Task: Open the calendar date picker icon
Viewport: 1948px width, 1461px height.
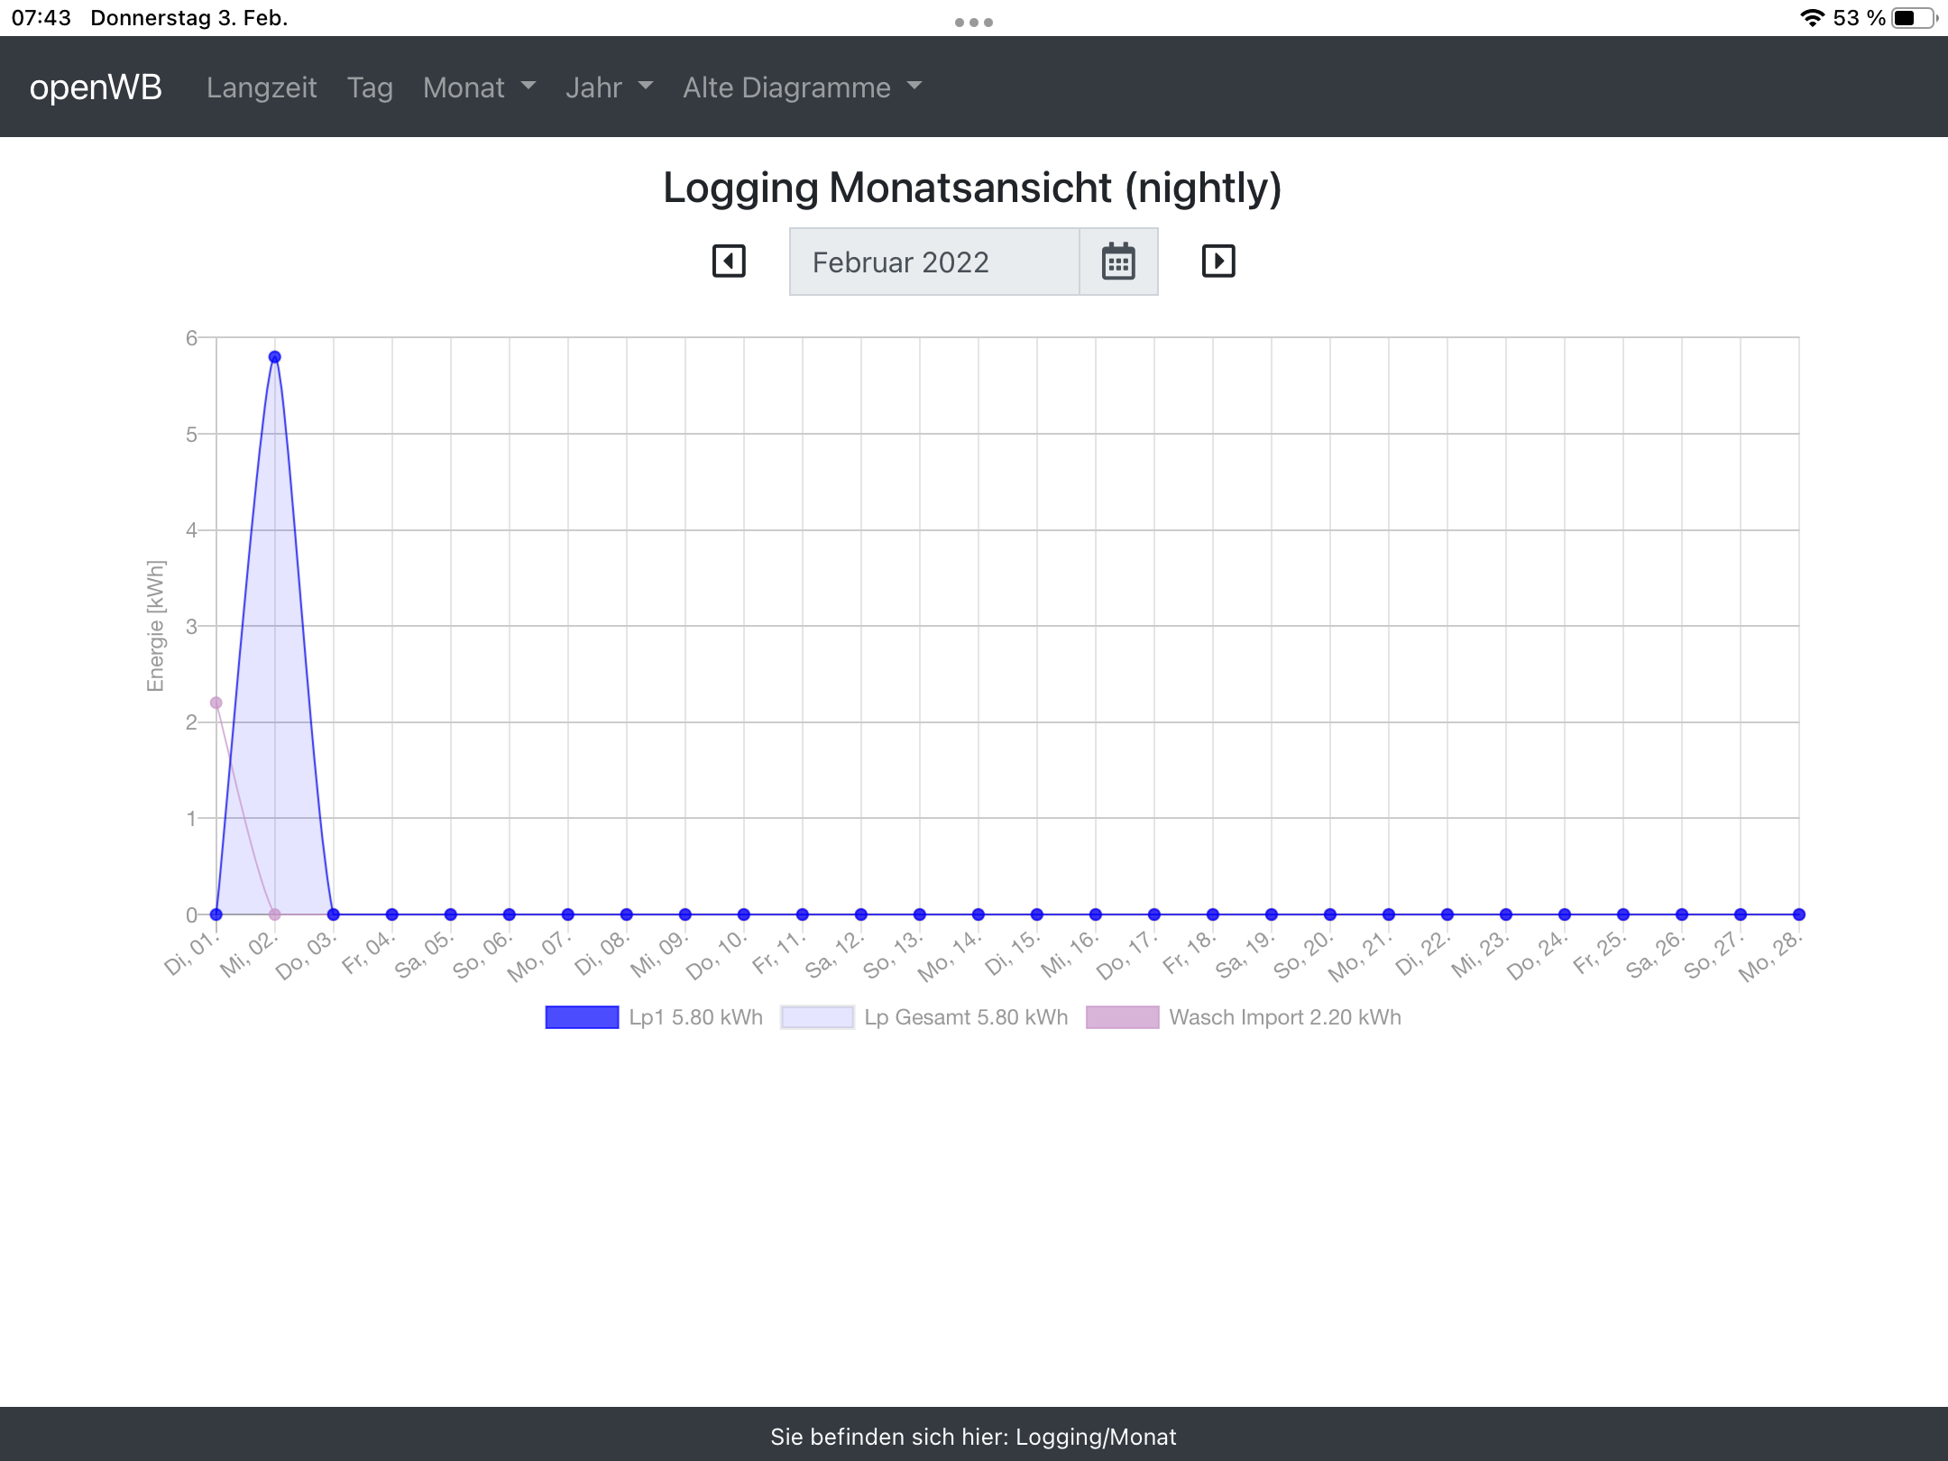Action: [1118, 262]
